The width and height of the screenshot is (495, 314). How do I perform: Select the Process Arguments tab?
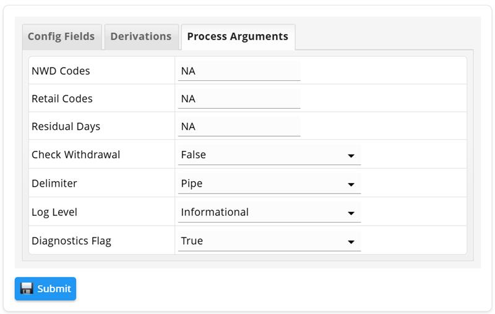238,36
